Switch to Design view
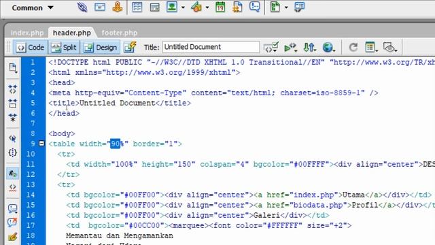 101,48
